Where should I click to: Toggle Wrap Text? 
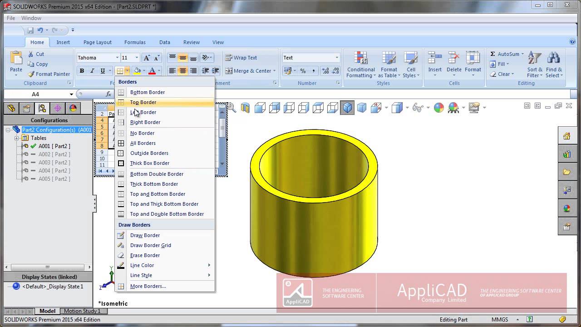pyautogui.click(x=241, y=58)
